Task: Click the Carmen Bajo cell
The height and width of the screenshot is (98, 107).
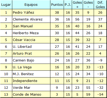Action: click(x=31, y=60)
